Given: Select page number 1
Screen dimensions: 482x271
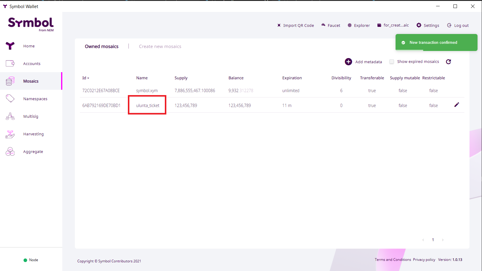Looking at the screenshot, I should coord(433,240).
